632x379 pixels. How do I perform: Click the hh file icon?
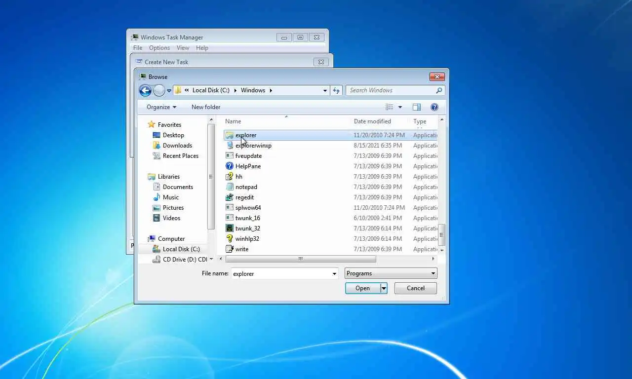230,177
